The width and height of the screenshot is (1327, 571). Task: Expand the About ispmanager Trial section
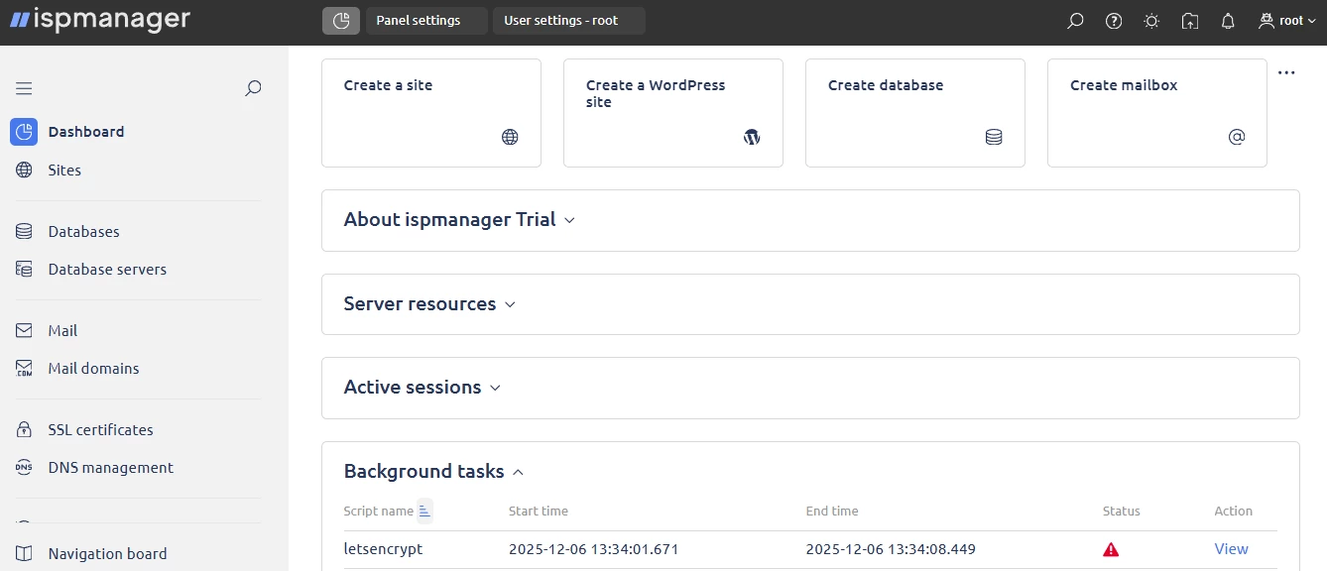tap(569, 220)
